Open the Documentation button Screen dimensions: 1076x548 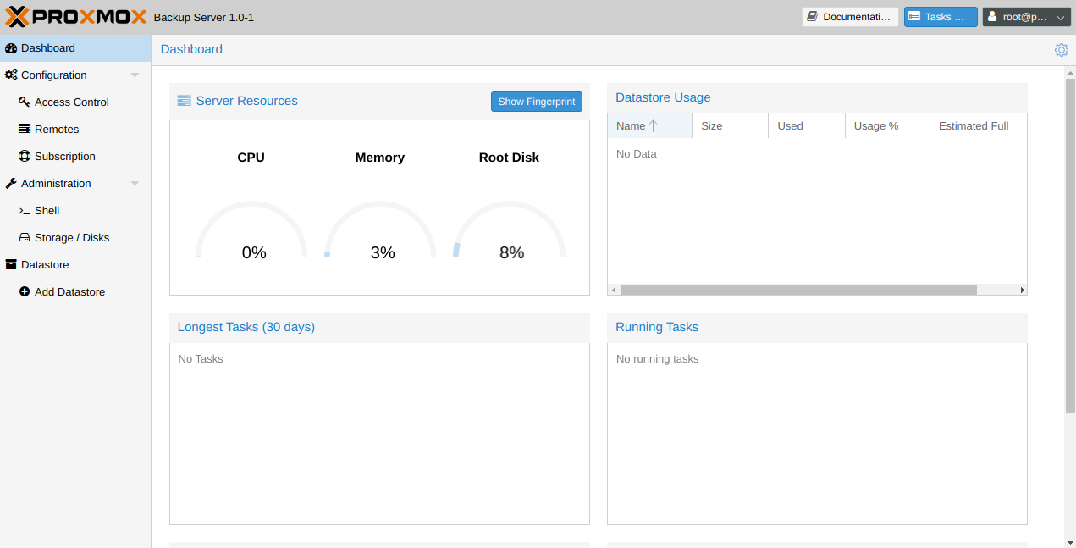tap(850, 17)
